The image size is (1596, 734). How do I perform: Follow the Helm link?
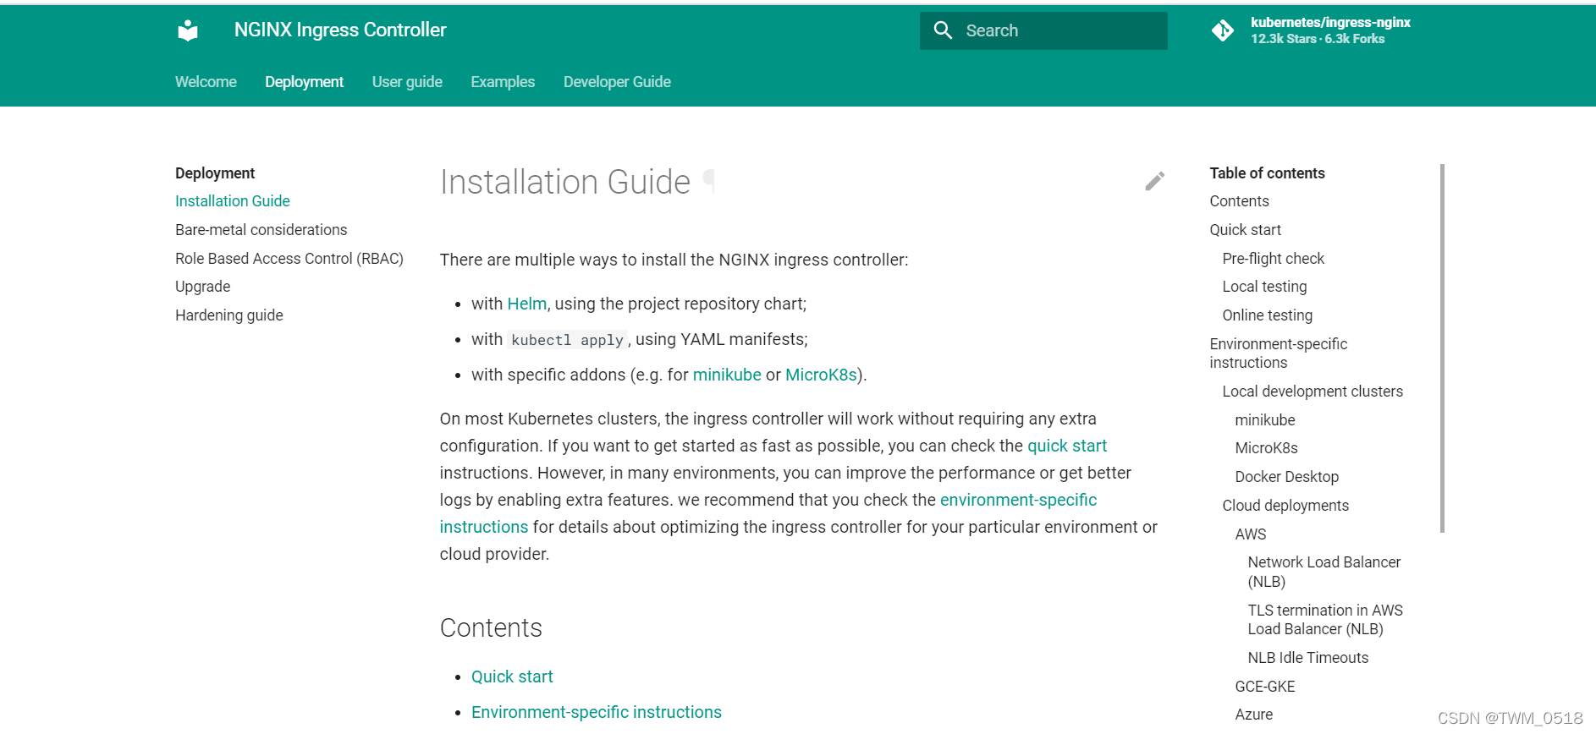(527, 304)
